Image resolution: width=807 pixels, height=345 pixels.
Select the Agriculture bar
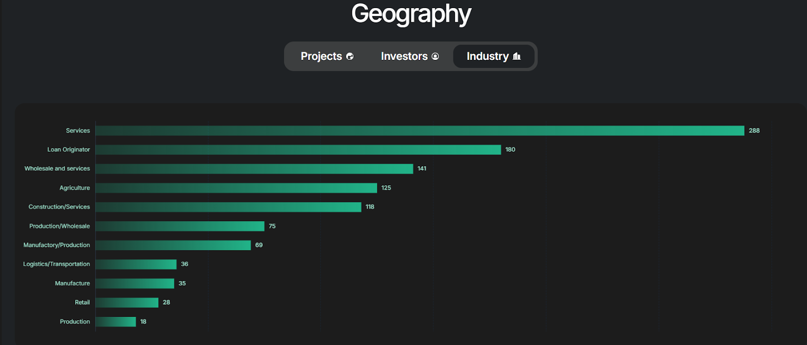pyautogui.click(x=237, y=187)
